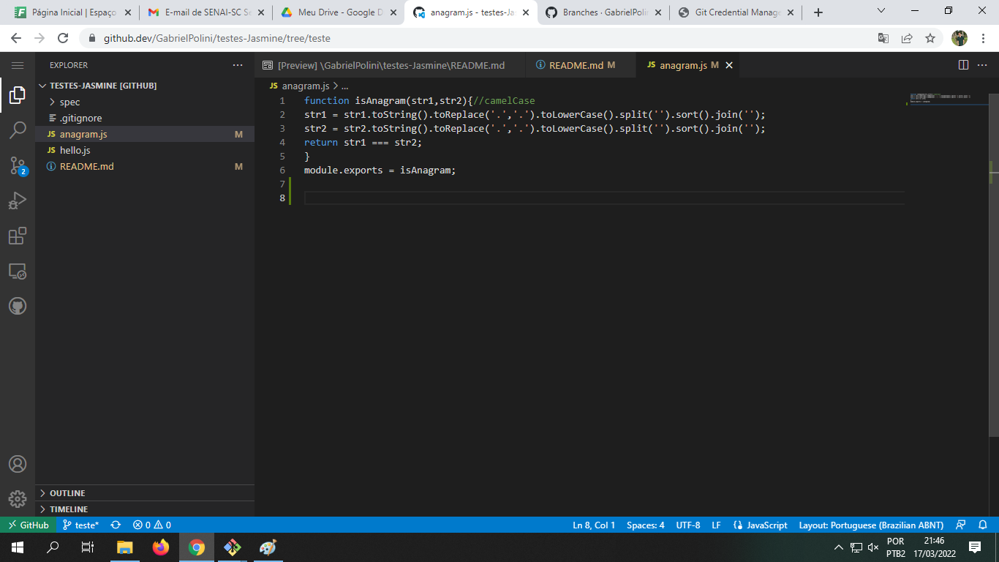This screenshot has width=999, height=562.
Task: Go back in browser history
Action: (x=16, y=38)
